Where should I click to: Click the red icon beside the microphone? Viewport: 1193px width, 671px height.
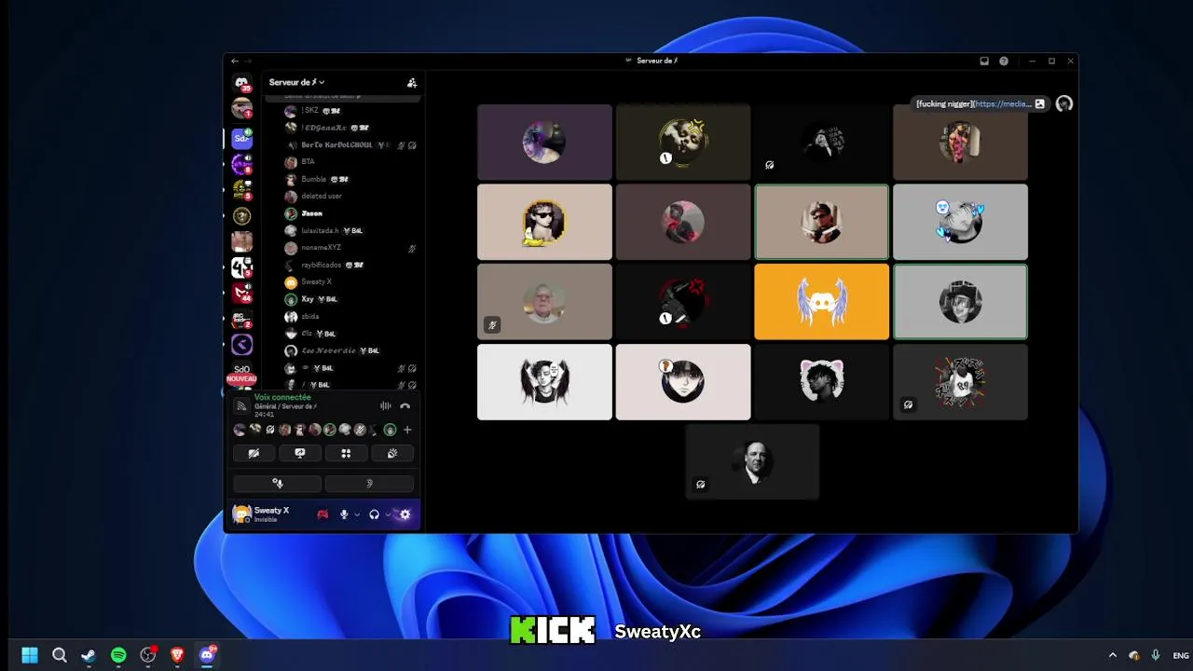pos(322,514)
